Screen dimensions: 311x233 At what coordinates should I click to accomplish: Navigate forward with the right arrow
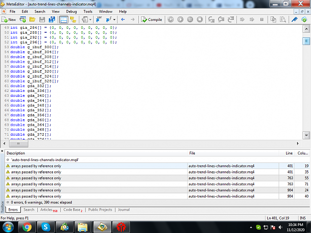pos(132,19)
